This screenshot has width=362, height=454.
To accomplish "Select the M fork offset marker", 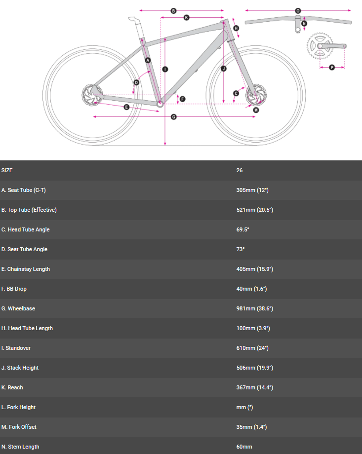I will tap(256, 110).
